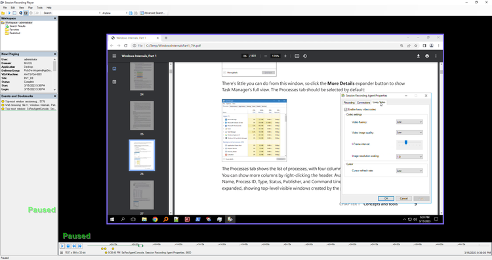The image size is (492, 260).
Task: Select the first 'Top-most window: sessionmsg' event
Action: tap(24, 101)
